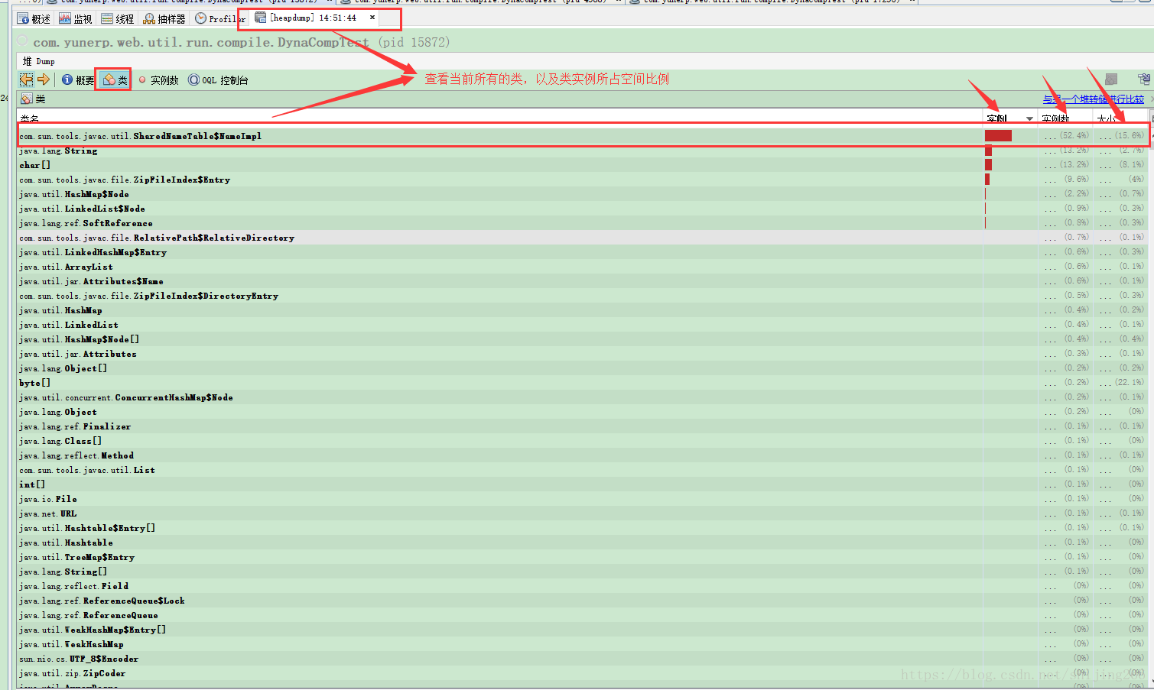Click the red instances bar for SharedNameTable$NameImpl

[998, 136]
